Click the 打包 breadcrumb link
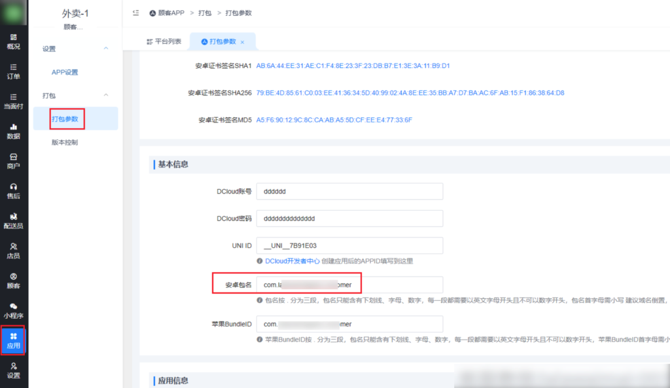 click(205, 12)
